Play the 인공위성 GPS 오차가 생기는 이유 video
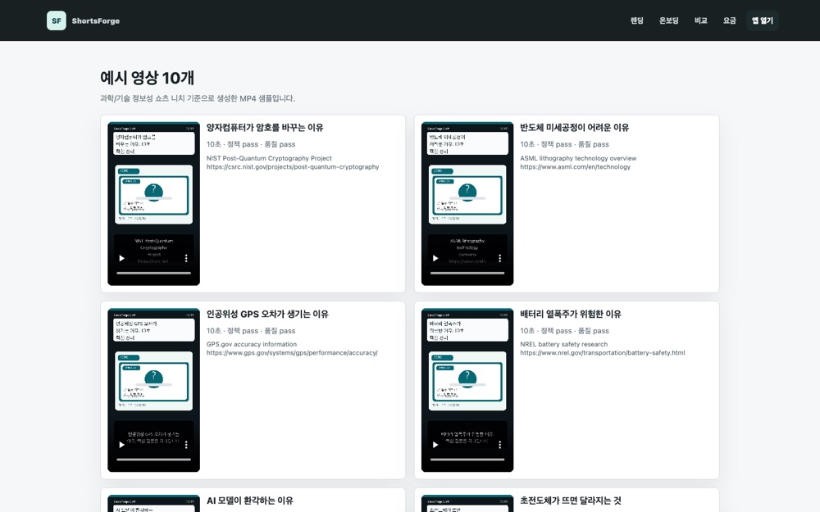Image resolution: width=820 pixels, height=512 pixels. click(x=122, y=445)
